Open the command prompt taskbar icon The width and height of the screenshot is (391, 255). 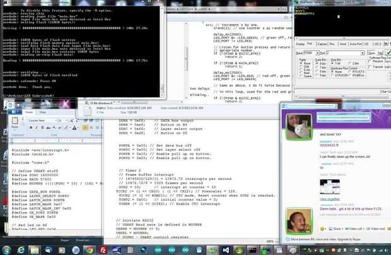[253, 250]
